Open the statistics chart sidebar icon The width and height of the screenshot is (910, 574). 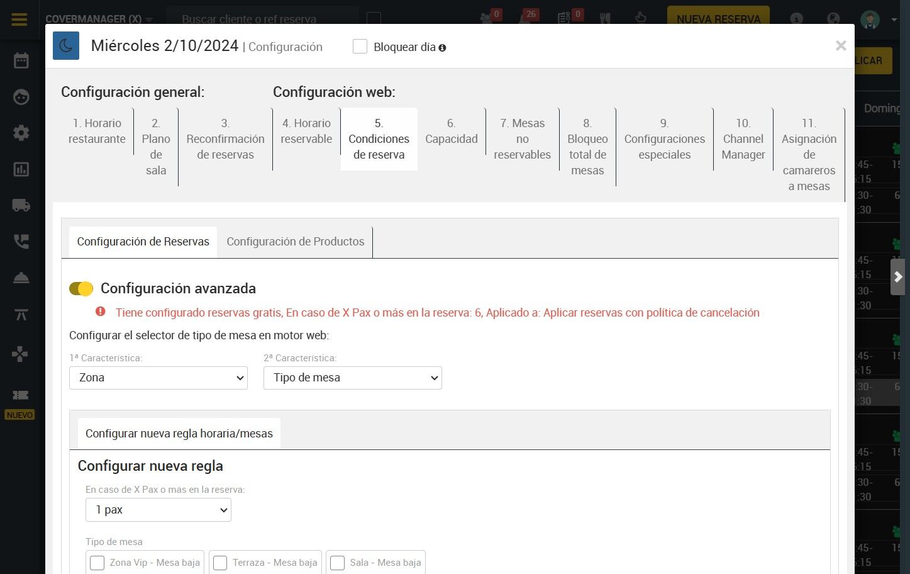(x=21, y=169)
